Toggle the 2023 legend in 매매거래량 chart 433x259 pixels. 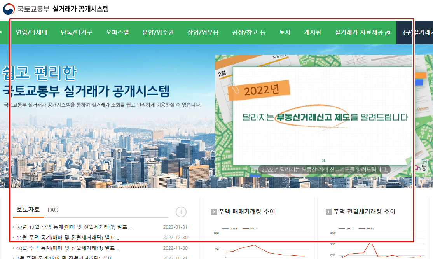[229, 228]
